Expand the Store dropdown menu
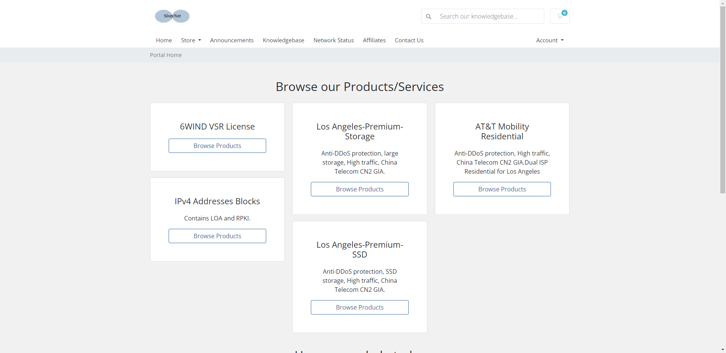 click(x=191, y=40)
